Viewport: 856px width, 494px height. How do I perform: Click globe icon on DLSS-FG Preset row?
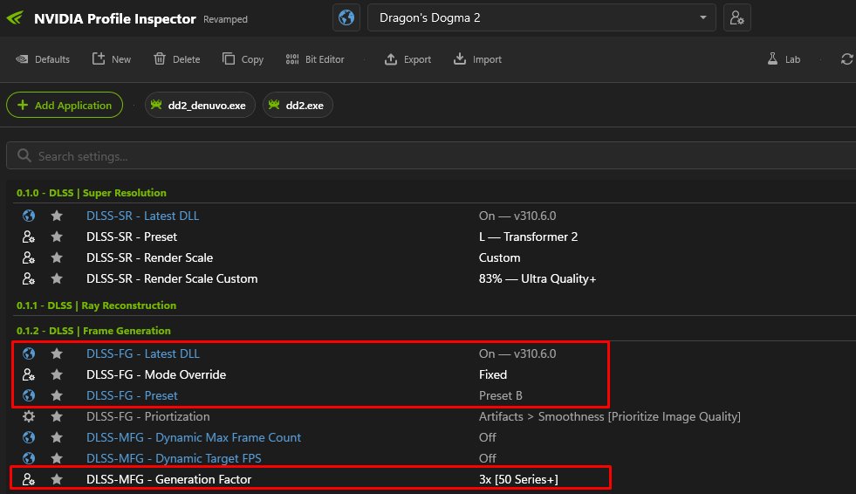(29, 395)
